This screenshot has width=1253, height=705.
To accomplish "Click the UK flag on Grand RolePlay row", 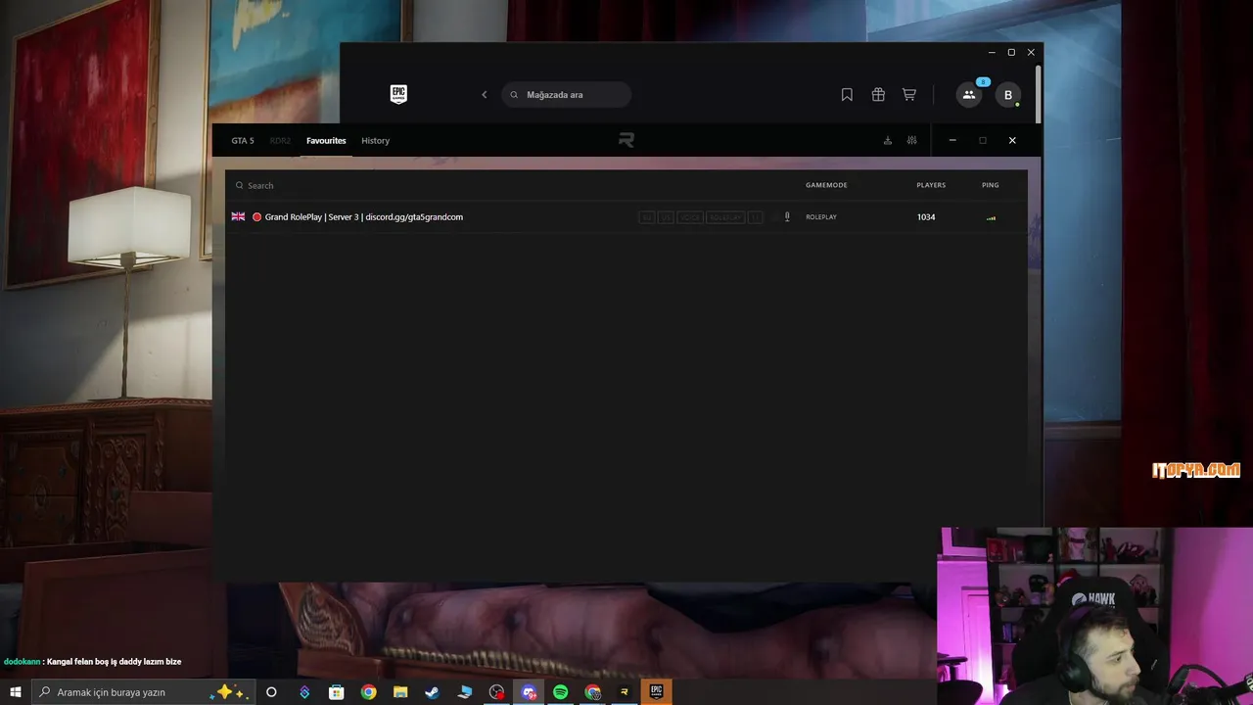I will coord(238,216).
